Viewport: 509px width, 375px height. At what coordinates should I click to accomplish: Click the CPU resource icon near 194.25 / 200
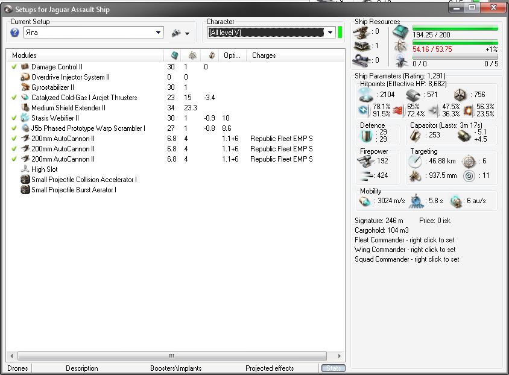tap(400, 33)
